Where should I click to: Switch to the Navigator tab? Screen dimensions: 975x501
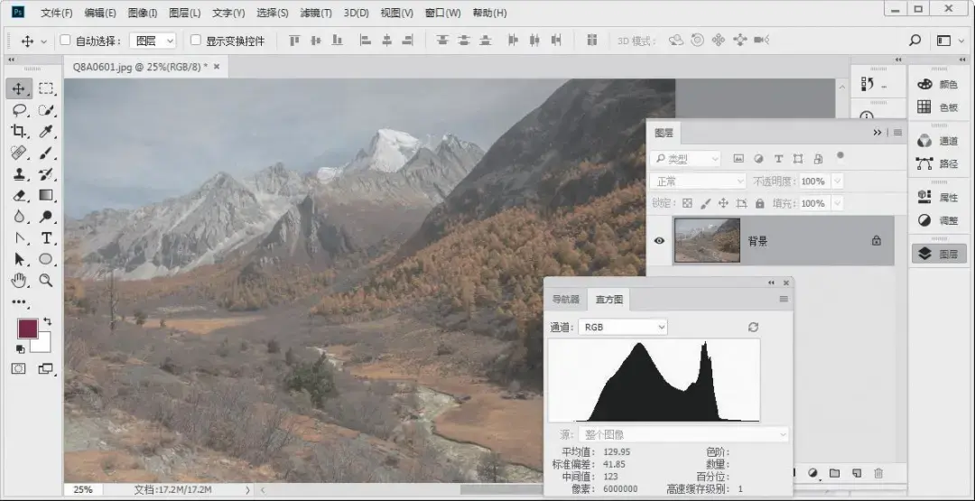point(566,300)
